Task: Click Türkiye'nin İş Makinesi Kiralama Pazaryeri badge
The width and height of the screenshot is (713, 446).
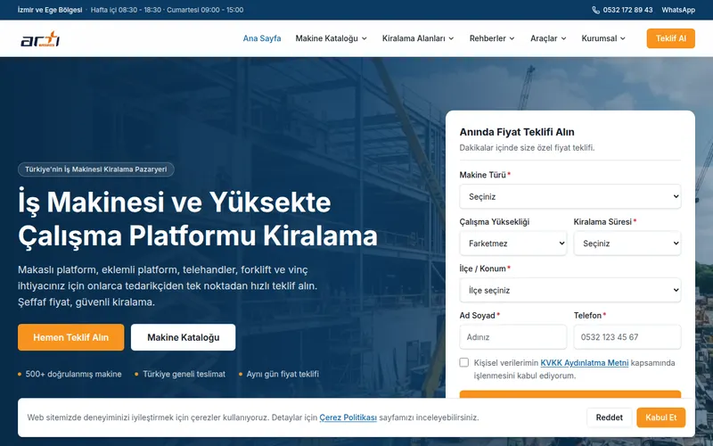Action: tap(96, 169)
